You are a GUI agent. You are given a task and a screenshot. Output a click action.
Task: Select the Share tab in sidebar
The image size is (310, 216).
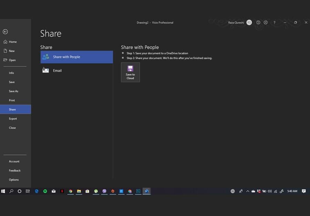point(15,109)
